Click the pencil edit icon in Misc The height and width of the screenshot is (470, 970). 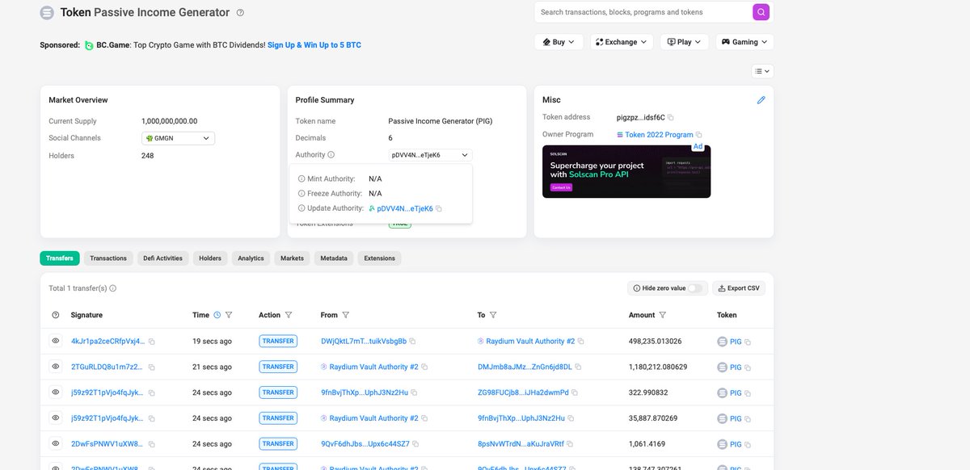tap(761, 100)
